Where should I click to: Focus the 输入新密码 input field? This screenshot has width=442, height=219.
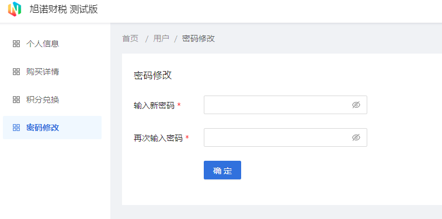click(x=286, y=105)
